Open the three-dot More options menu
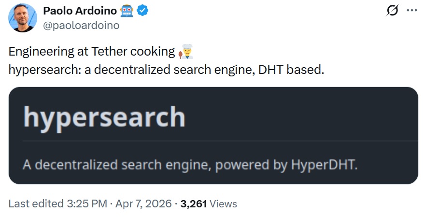 [x=411, y=11]
